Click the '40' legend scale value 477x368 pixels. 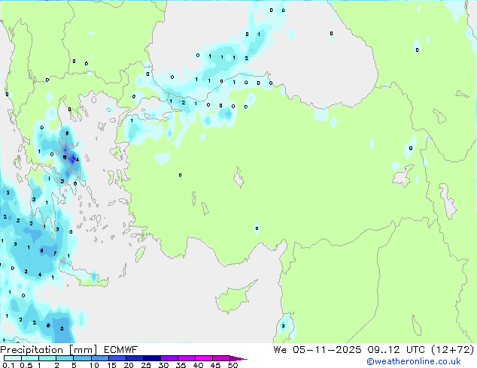pos(198,365)
